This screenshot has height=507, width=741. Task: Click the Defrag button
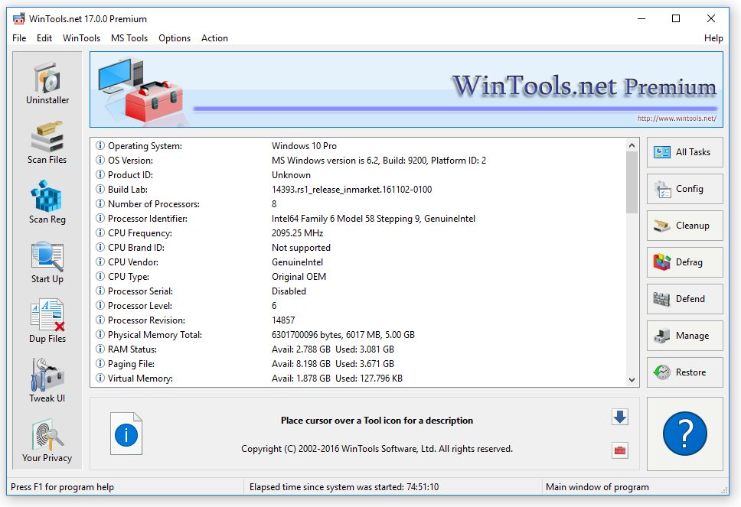[x=684, y=262]
